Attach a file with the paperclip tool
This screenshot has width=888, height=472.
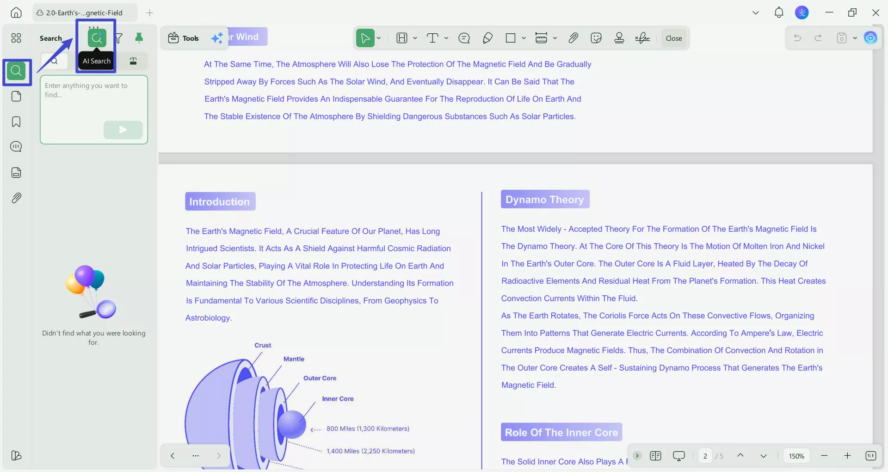[x=573, y=38]
